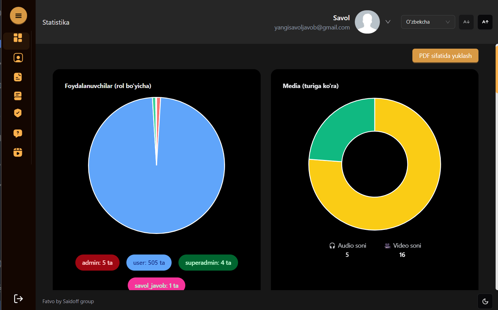This screenshot has height=310, width=498.
Task: Open the video reel icon in sidebar
Action: pyautogui.click(x=18, y=152)
